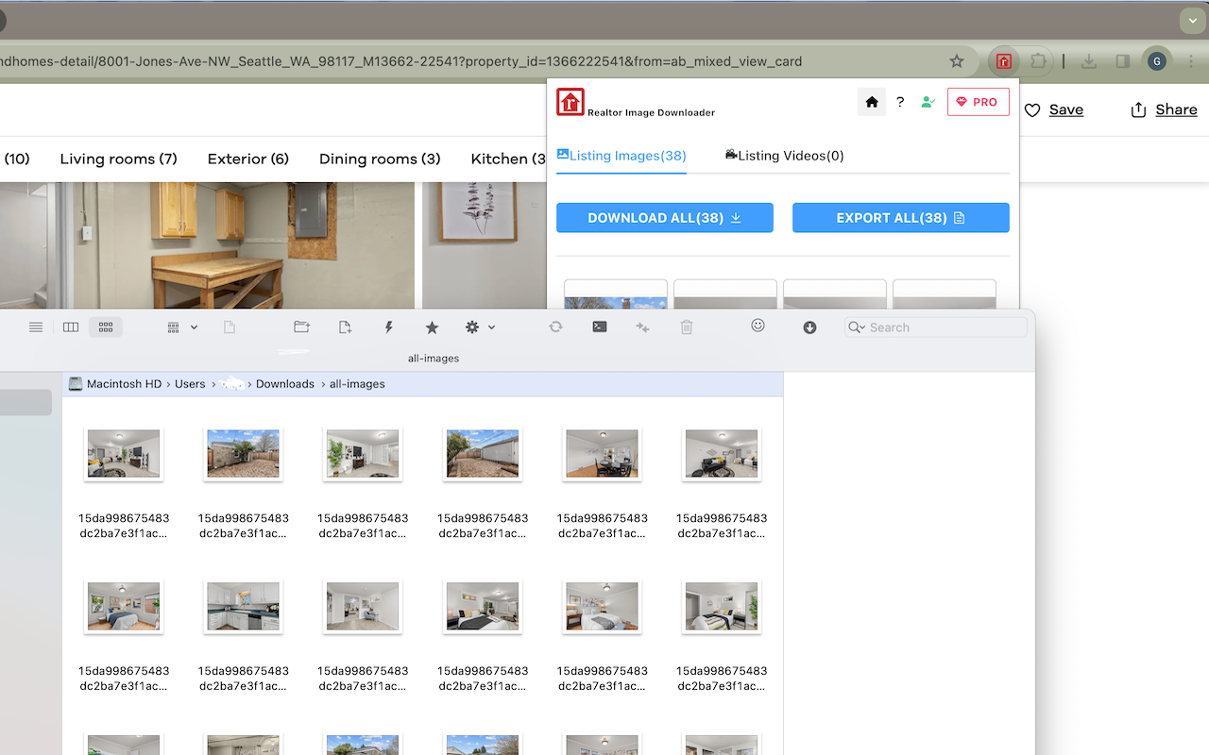Viewport: 1209px width, 755px height.
Task: Click the address URL in Chrome's address bar
Action: [400, 61]
